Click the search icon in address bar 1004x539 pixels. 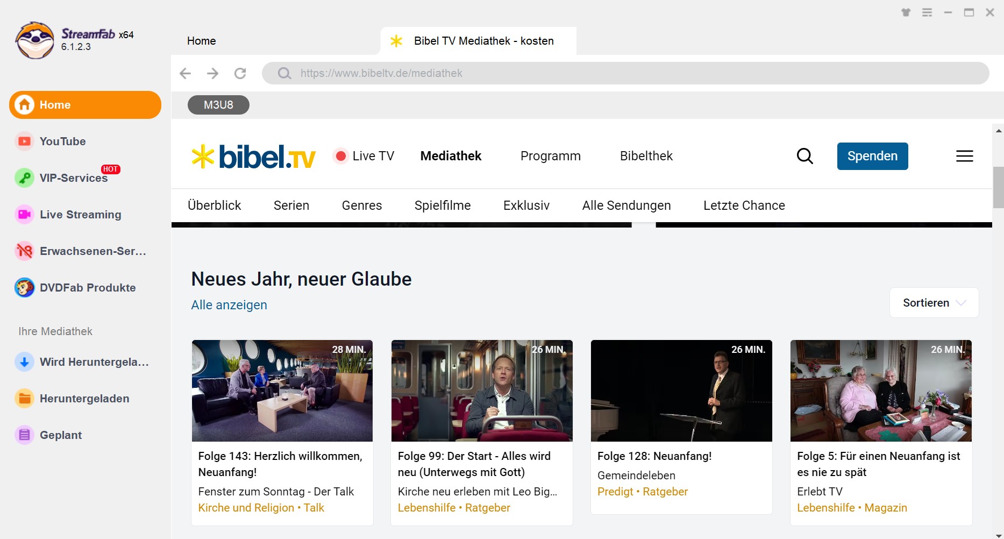tap(284, 73)
